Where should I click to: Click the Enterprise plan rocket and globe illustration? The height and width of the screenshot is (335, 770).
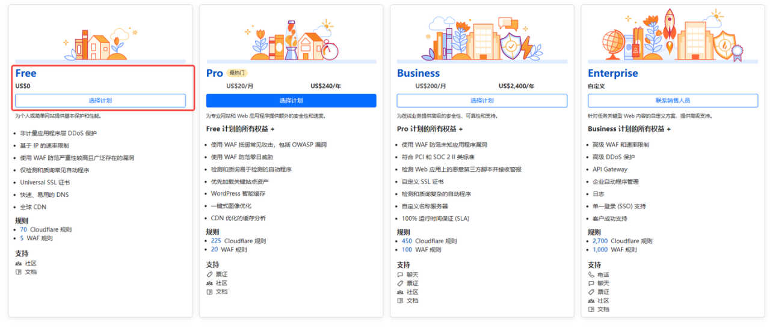tap(672, 35)
